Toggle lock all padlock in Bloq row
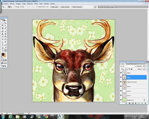 (x=132, y=69)
